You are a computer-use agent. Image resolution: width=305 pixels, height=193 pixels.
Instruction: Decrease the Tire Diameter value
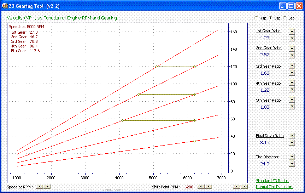coord(292,164)
